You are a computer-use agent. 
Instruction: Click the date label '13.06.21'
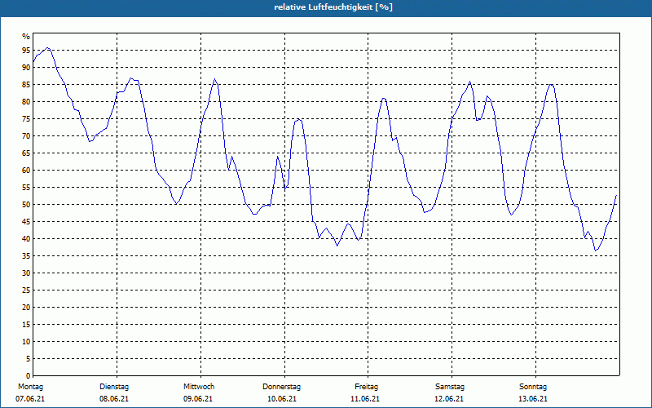(533, 399)
